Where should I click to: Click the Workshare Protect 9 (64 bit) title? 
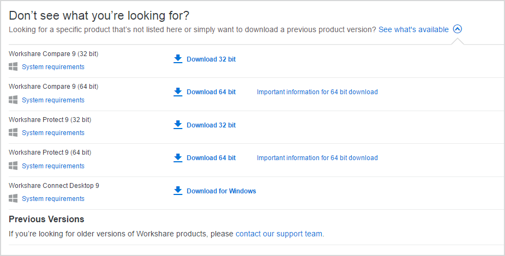[50, 153]
